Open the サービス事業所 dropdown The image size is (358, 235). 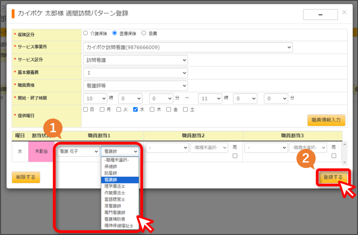click(188, 47)
